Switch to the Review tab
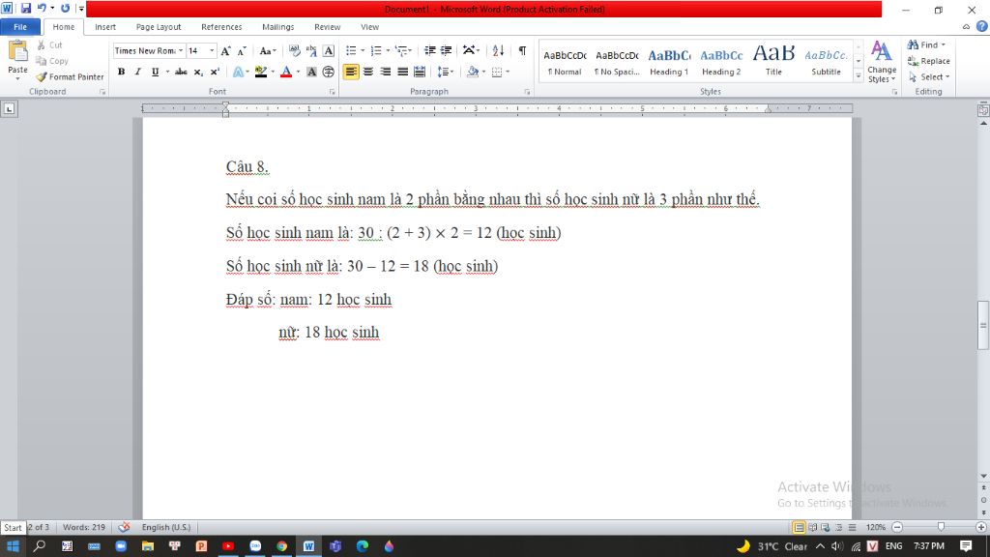 tap(327, 26)
